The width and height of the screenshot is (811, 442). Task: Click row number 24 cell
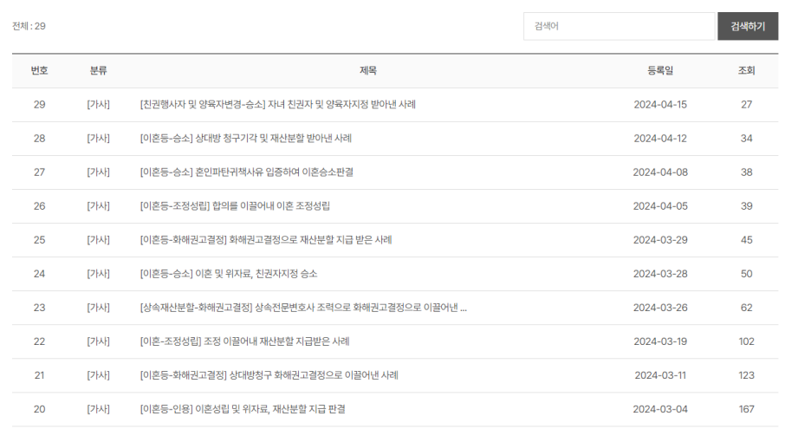tap(39, 274)
